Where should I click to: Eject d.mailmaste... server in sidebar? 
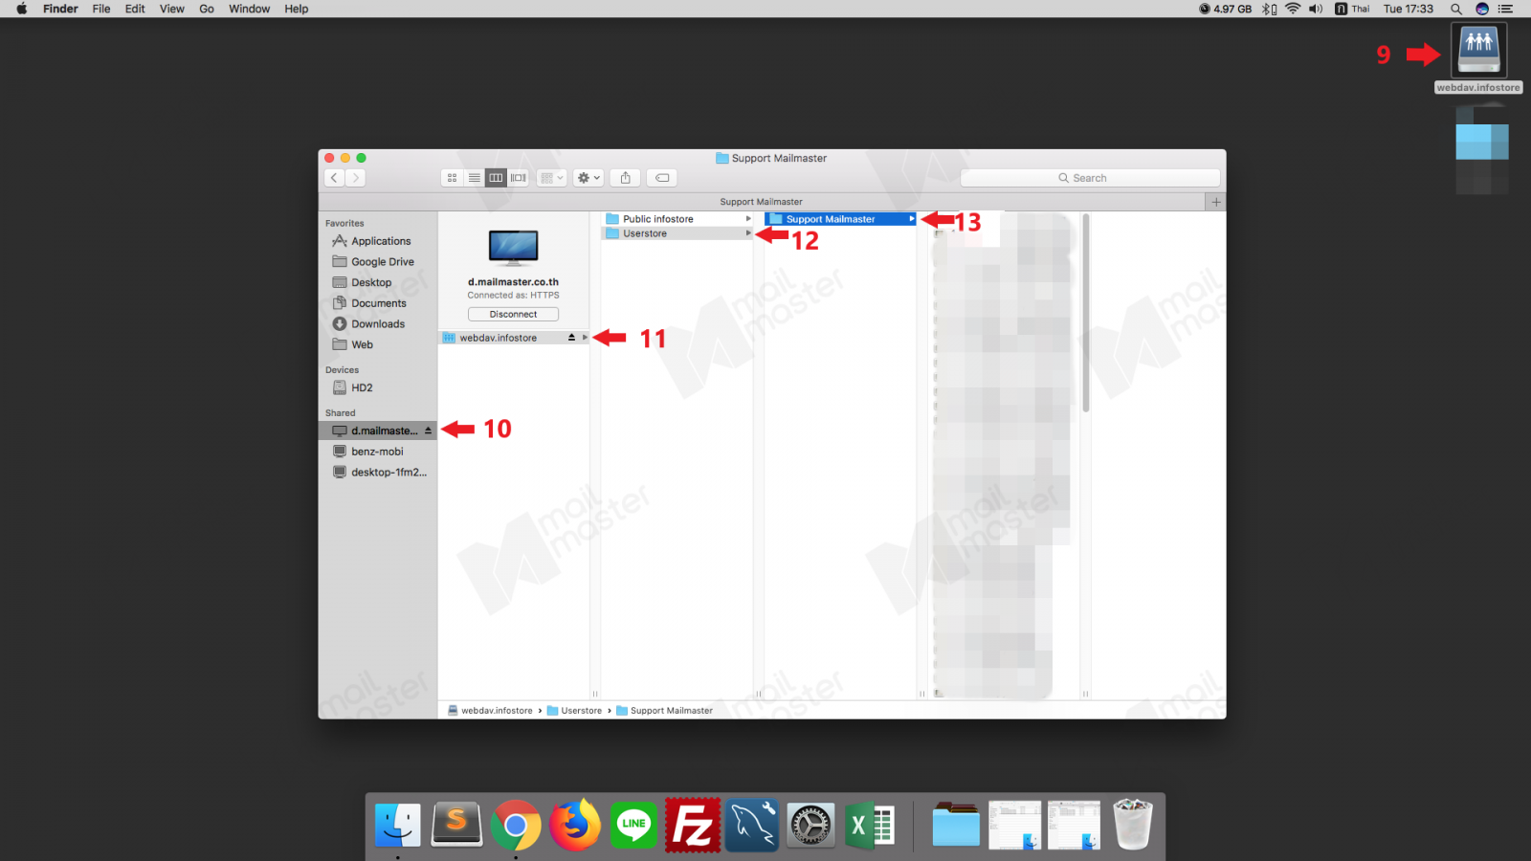tap(428, 430)
